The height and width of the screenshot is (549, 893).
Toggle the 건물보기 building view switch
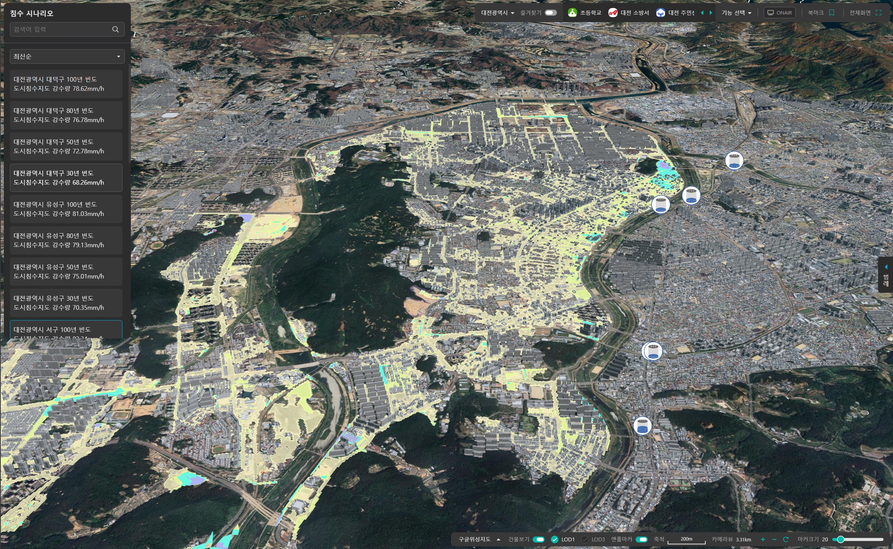point(538,539)
